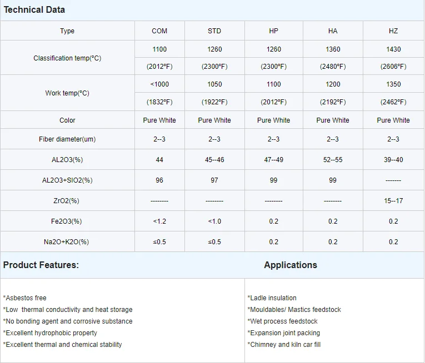425x363 pixels.
Task: Select the Type row header cell
Action: 67,31
